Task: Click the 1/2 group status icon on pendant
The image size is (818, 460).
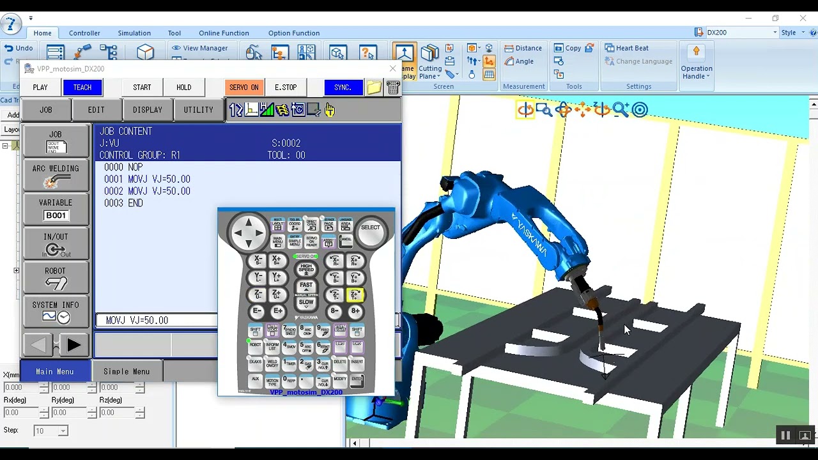Action: click(236, 110)
